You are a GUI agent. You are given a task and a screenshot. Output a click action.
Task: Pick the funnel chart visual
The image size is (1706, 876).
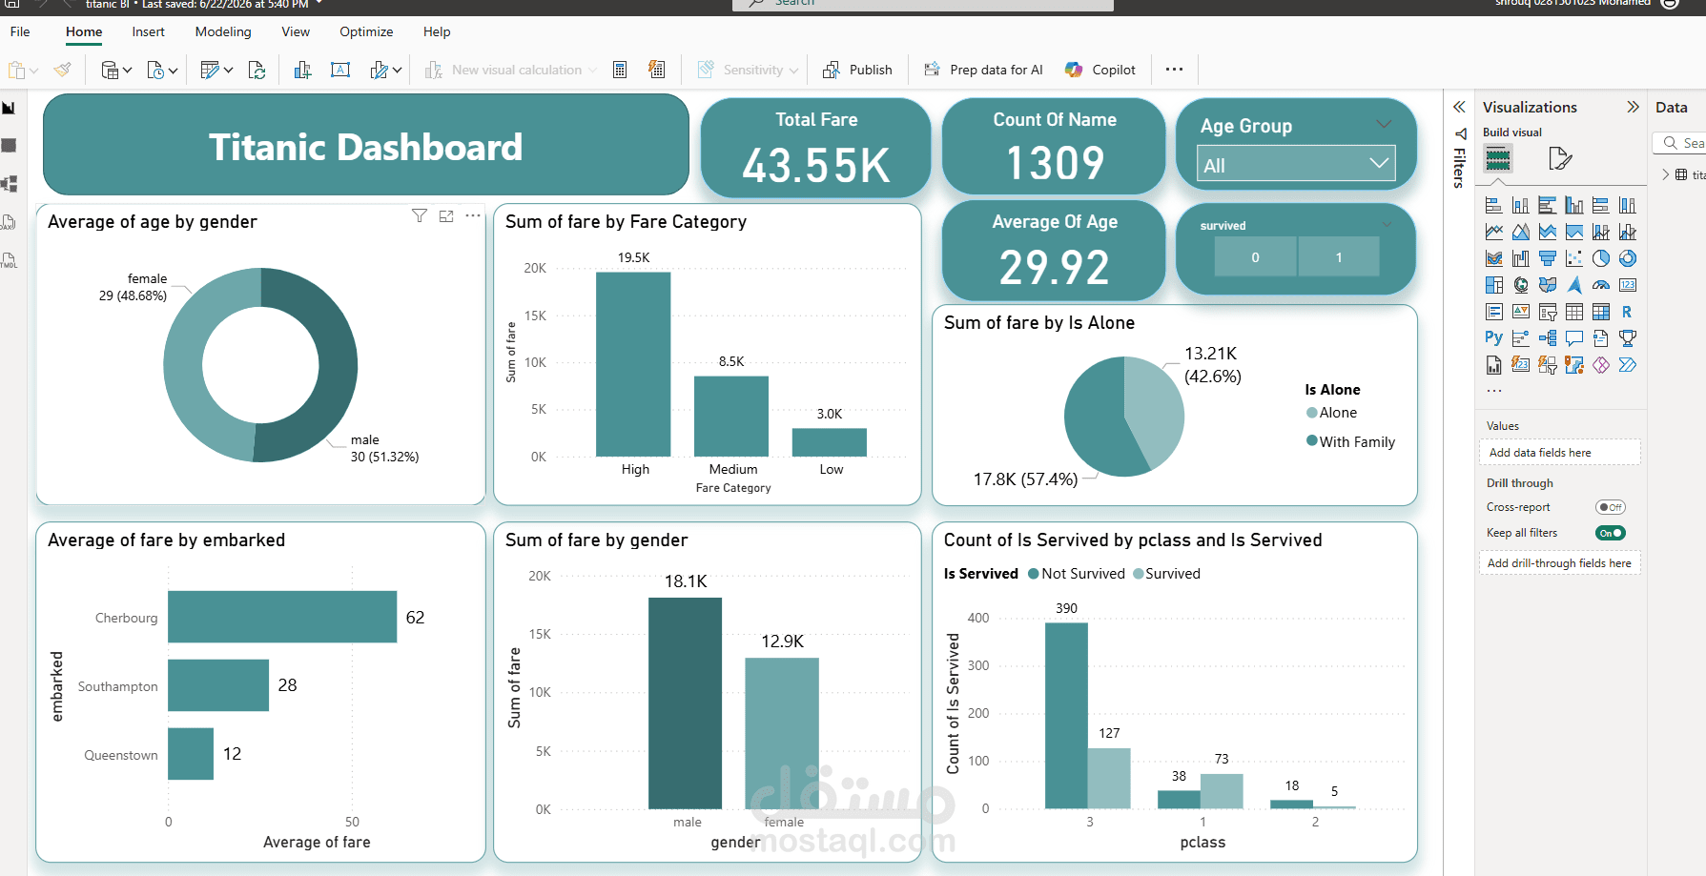tap(1548, 258)
